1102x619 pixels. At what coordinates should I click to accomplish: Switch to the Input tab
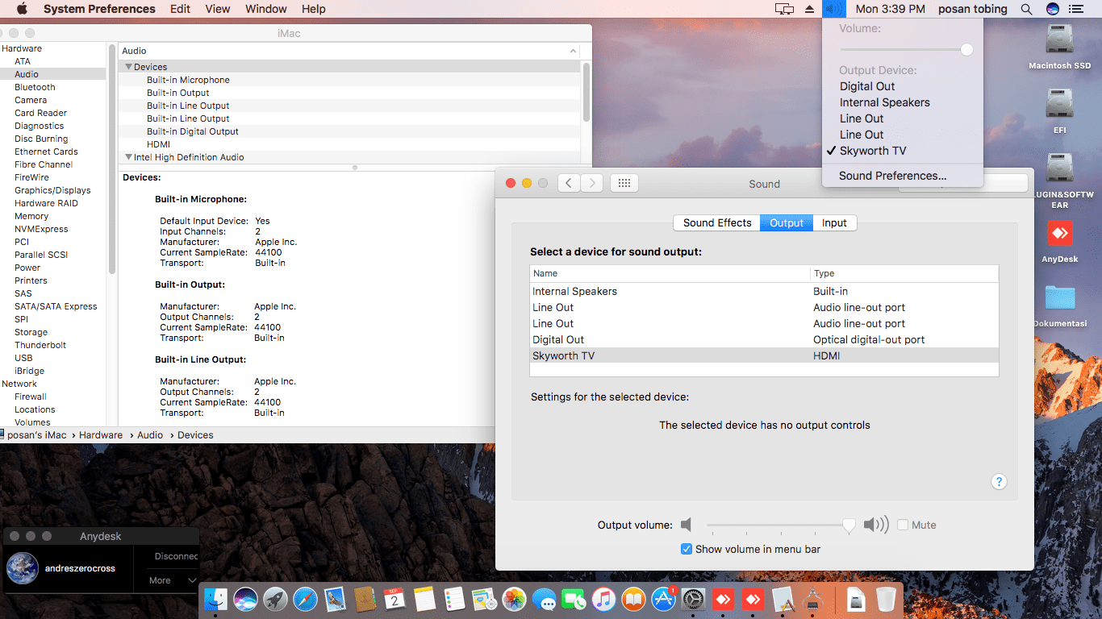point(834,222)
